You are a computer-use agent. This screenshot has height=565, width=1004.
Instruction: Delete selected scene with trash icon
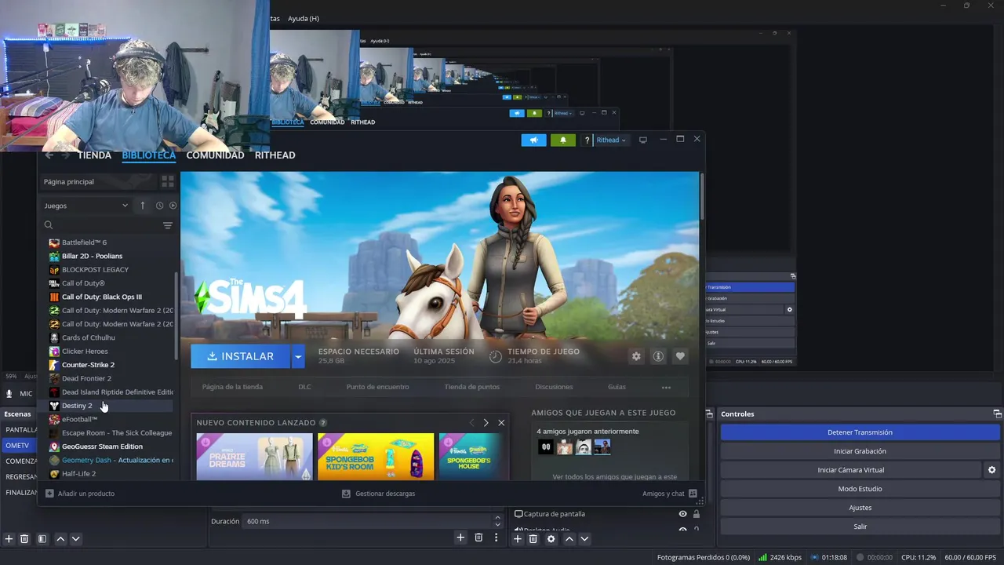click(x=24, y=539)
